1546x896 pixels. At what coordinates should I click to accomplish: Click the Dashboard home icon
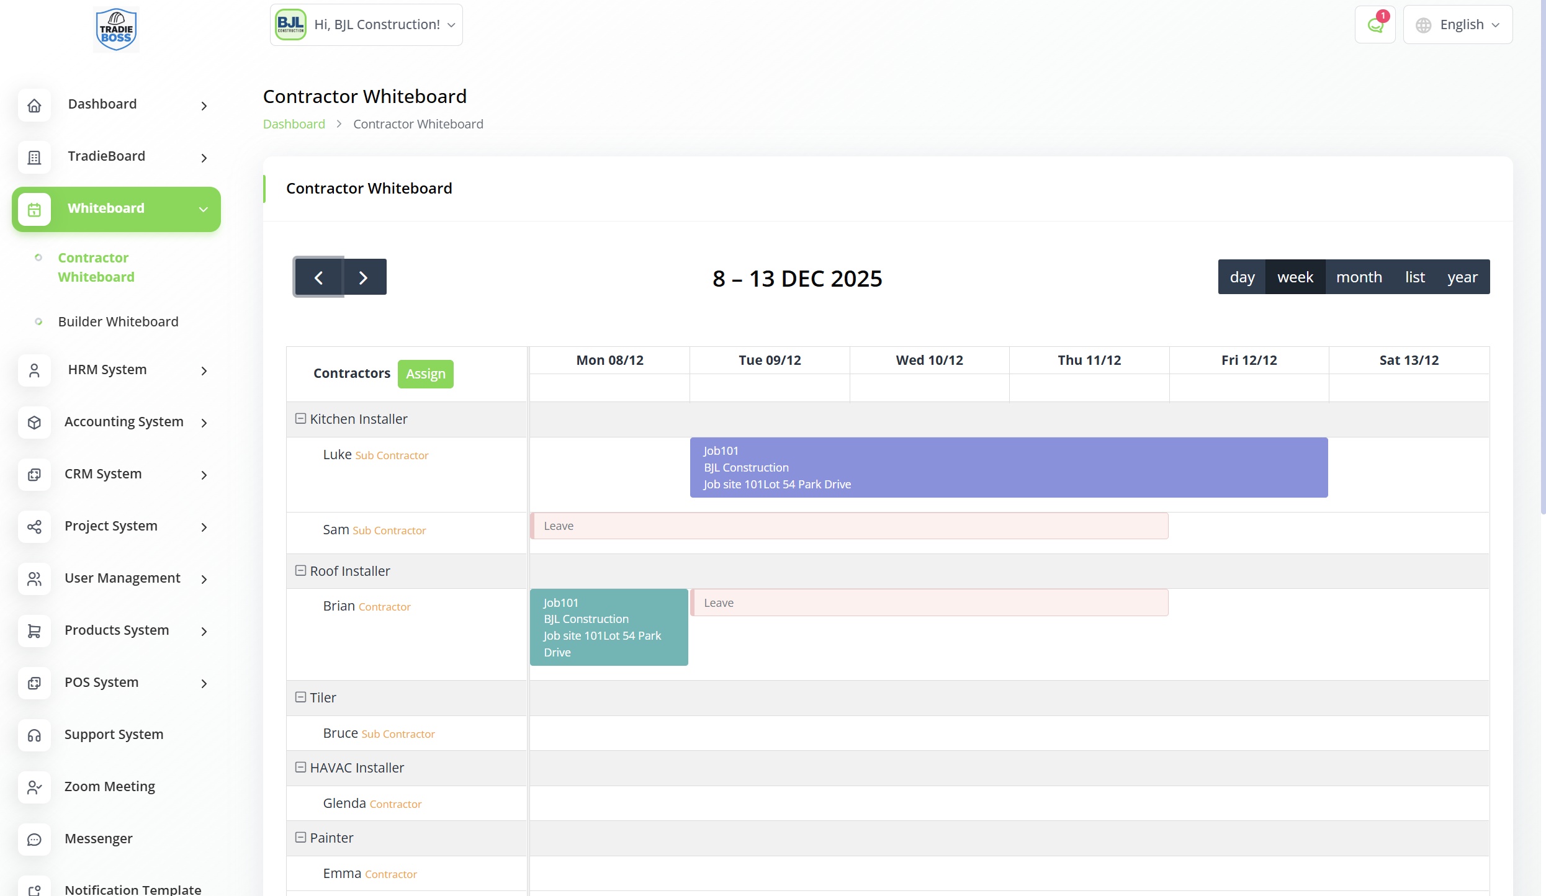(35, 105)
